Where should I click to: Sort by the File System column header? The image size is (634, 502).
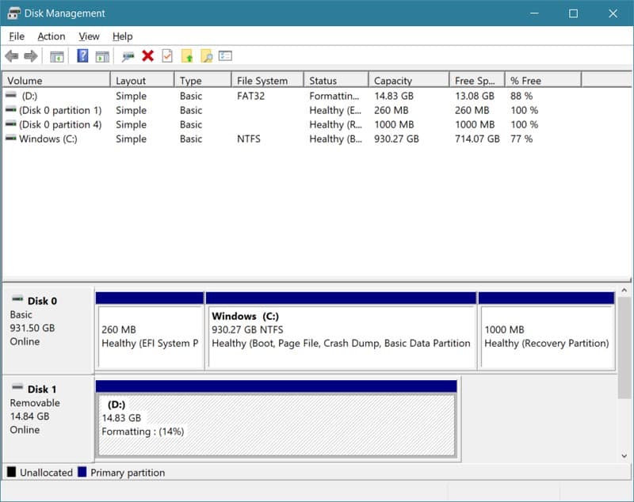pyautogui.click(x=262, y=81)
